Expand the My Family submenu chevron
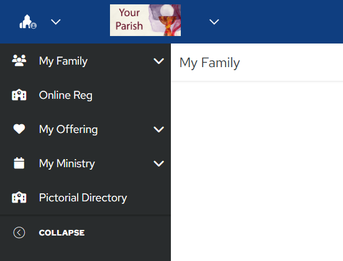 (158, 61)
